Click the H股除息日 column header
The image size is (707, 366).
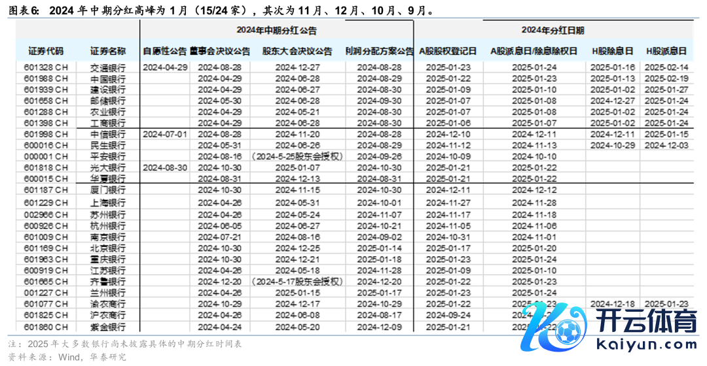(612, 51)
